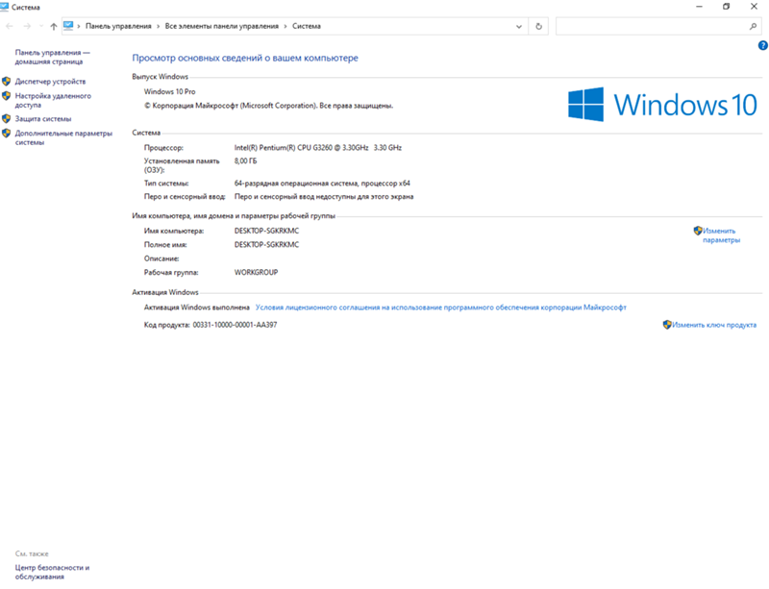This screenshot has height=589, width=769.
Task: Click the refresh button next to the address bar
Action: click(x=539, y=27)
